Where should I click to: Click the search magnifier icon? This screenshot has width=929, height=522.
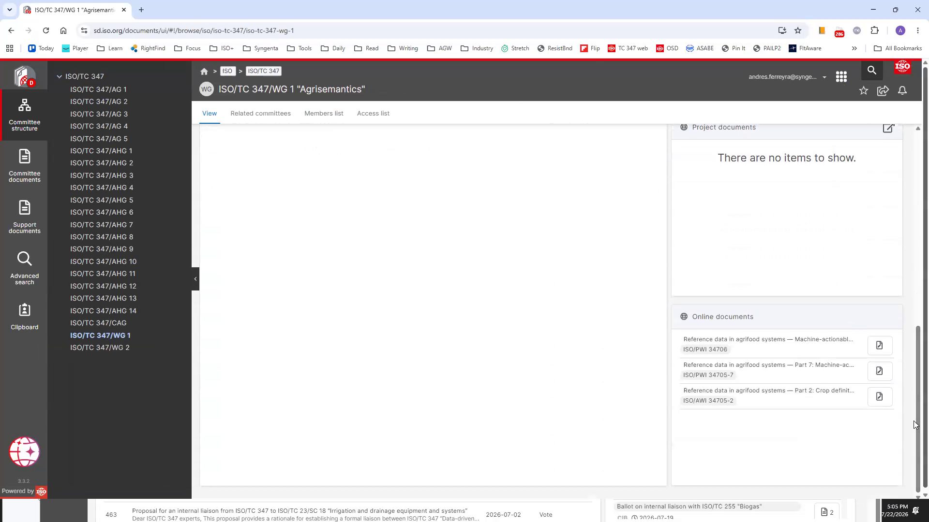[872, 71]
